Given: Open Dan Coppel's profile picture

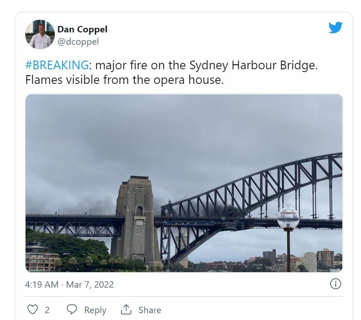Looking at the screenshot, I should tap(40, 35).
